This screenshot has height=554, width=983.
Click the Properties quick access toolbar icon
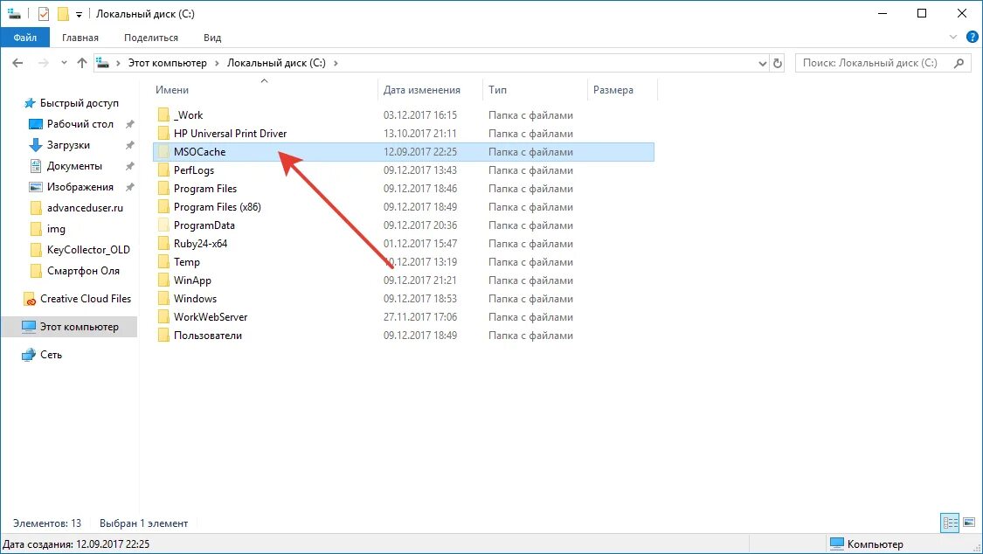[44, 14]
